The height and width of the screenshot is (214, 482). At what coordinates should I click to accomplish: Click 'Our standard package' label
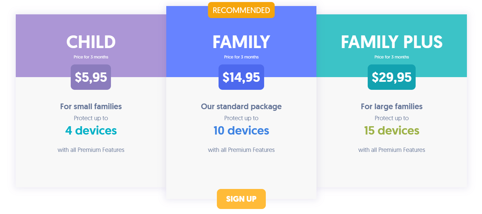(x=241, y=106)
